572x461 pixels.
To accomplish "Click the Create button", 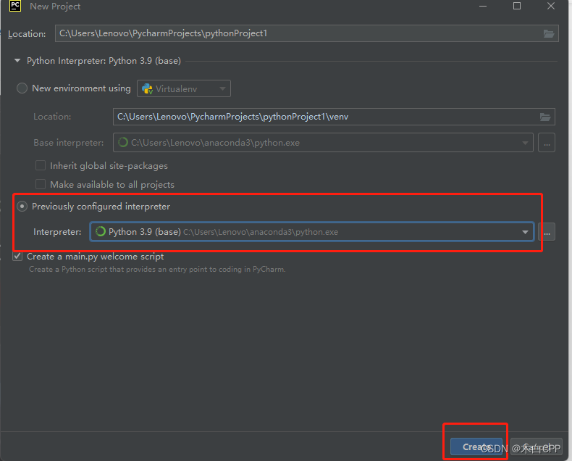I will click(476, 447).
